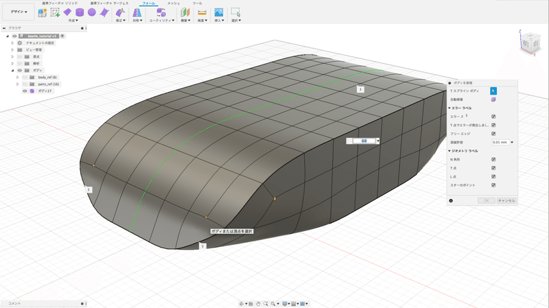Toggle visibility of beetle_tutorial root component
The image size is (549, 308).
tap(14, 36)
